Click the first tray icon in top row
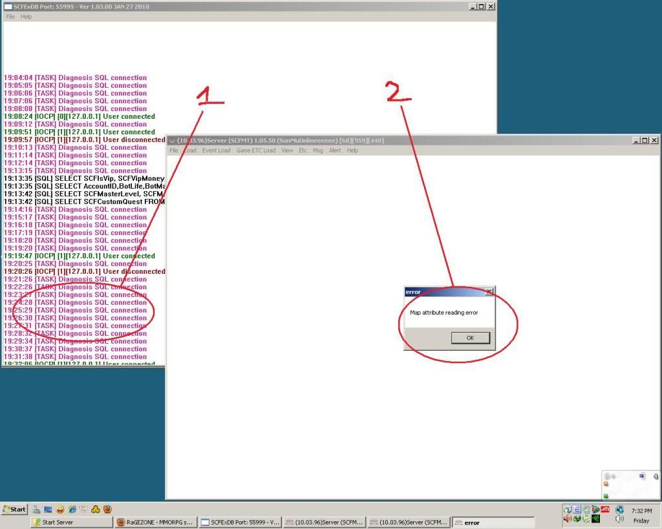 point(568,510)
